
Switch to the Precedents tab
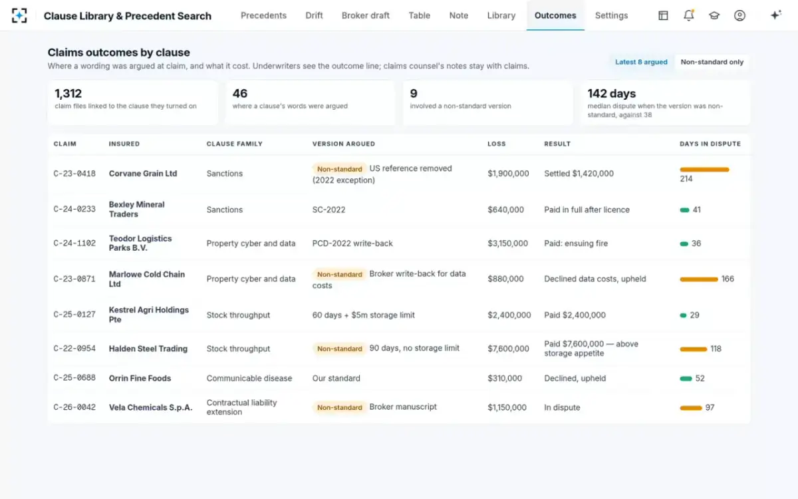(x=263, y=15)
